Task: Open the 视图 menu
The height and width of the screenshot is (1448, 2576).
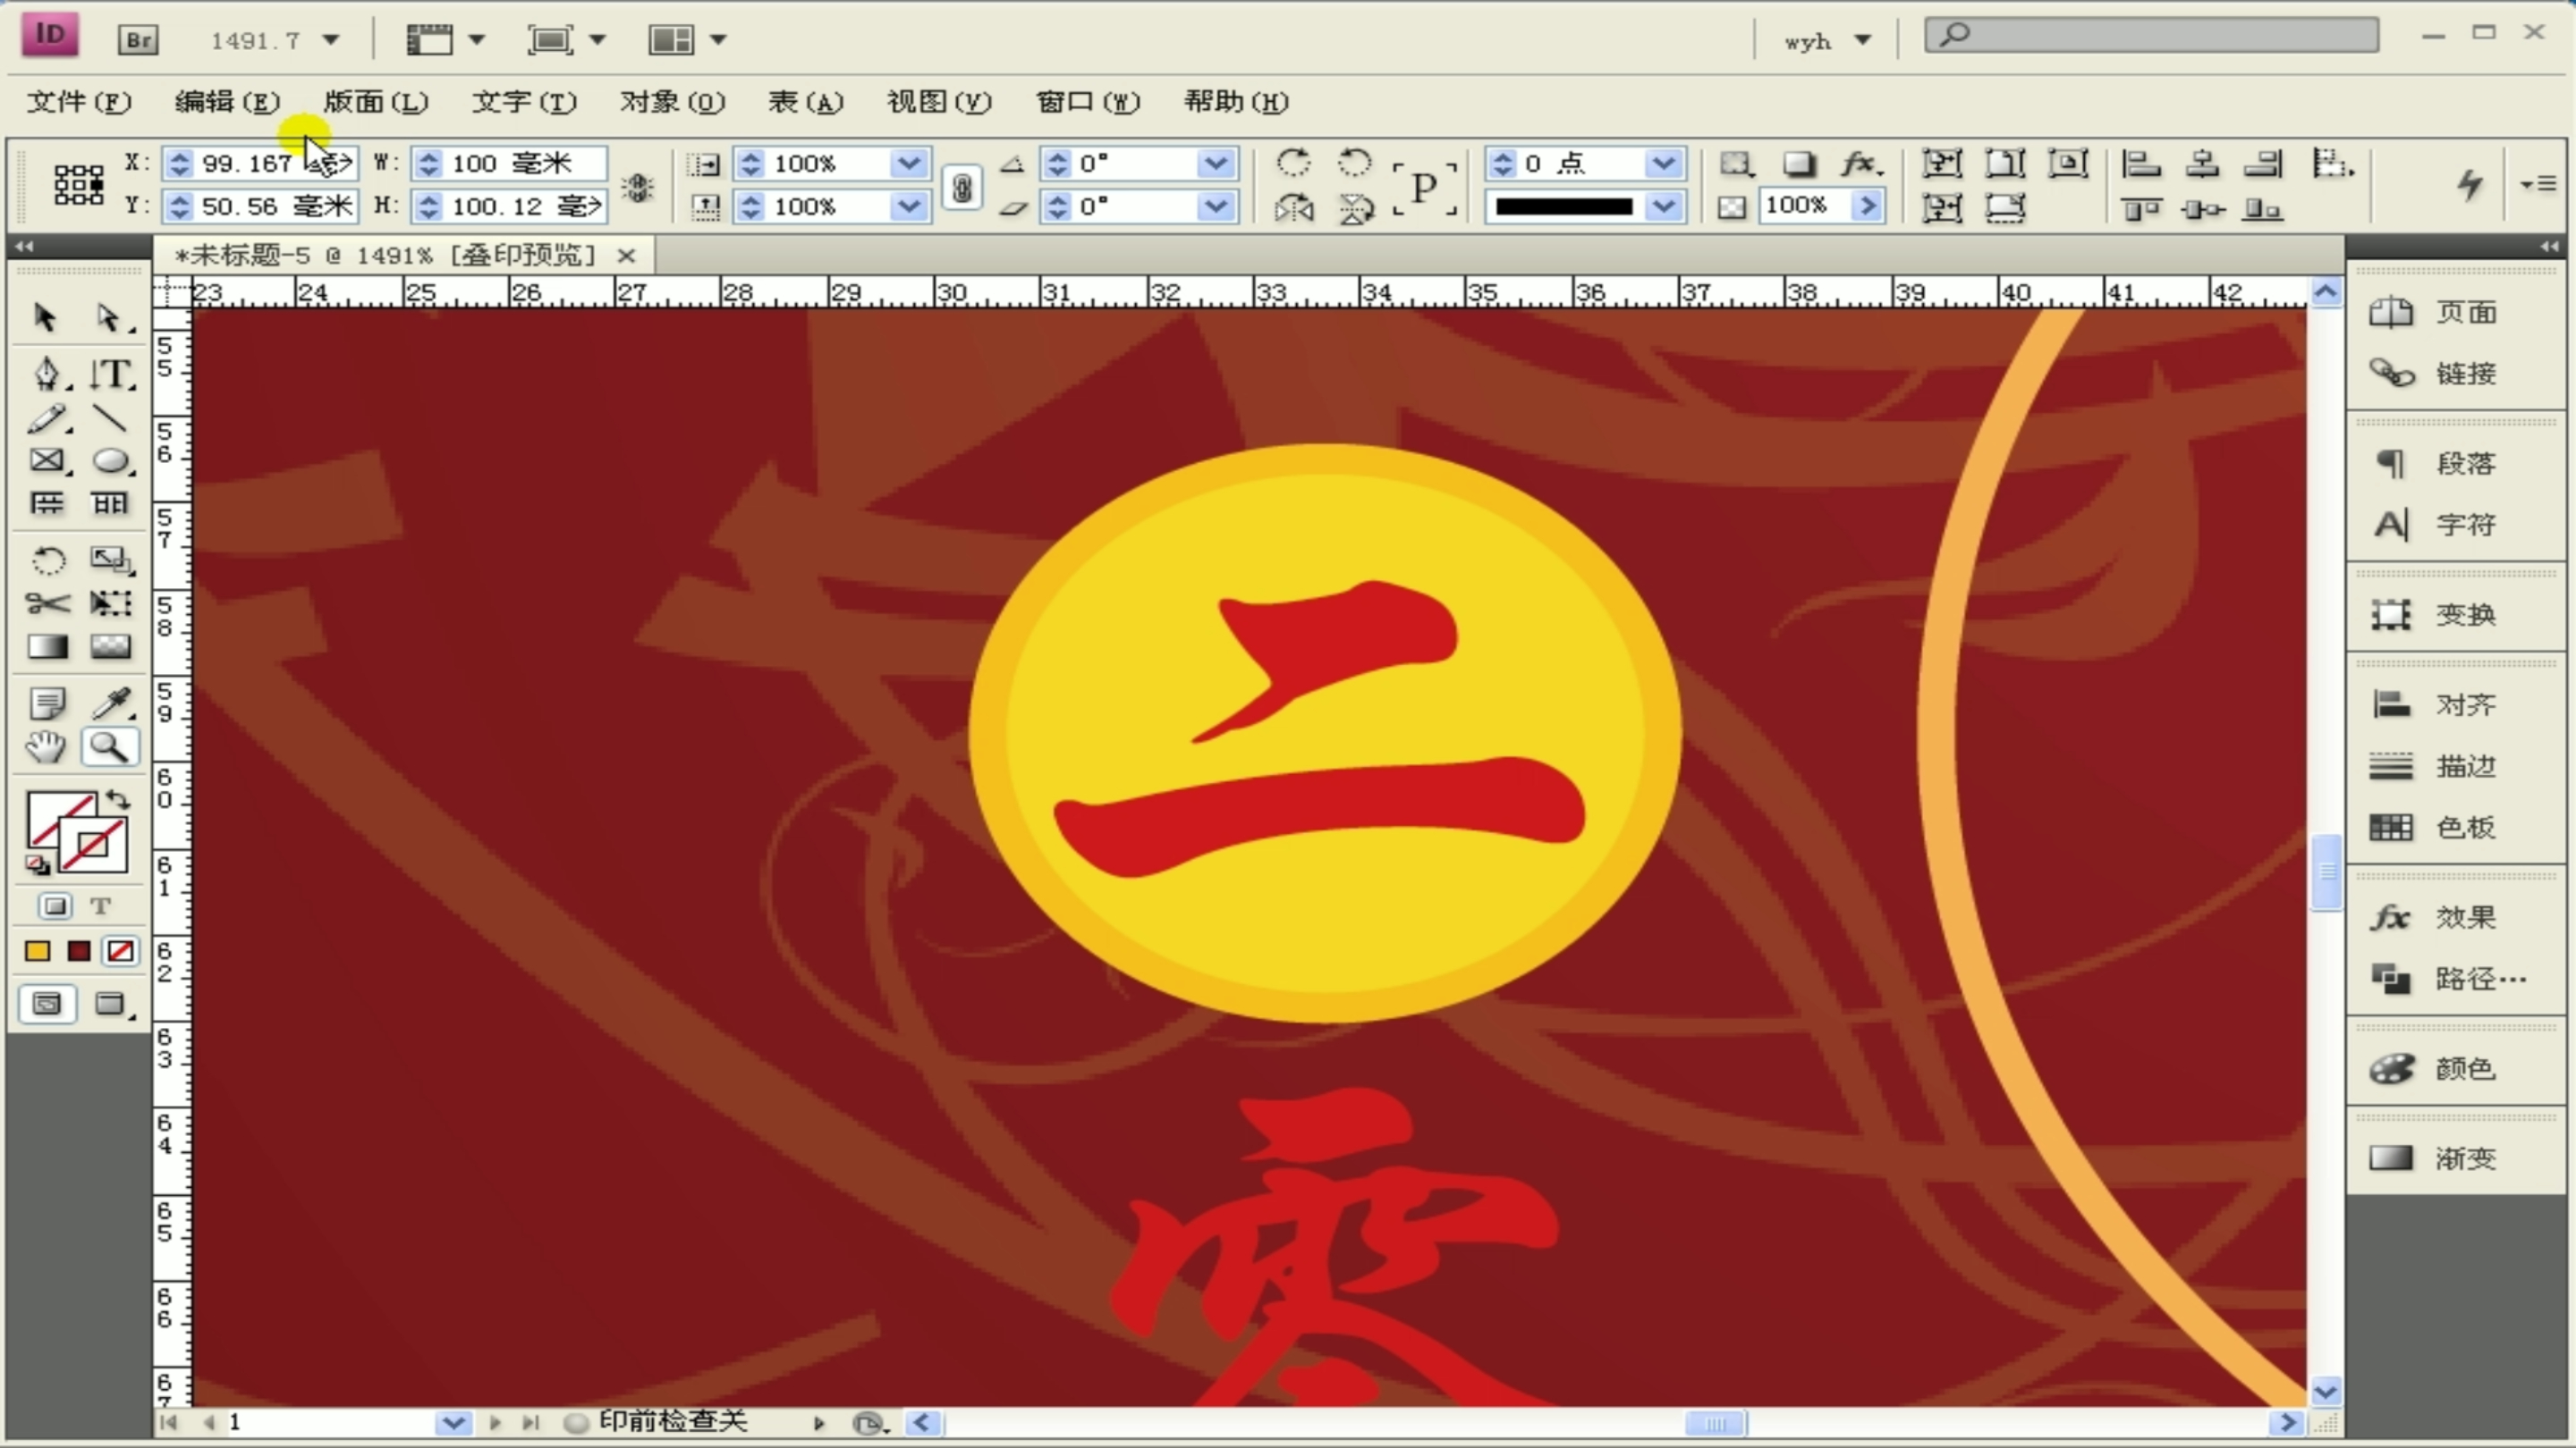Action: [938, 102]
